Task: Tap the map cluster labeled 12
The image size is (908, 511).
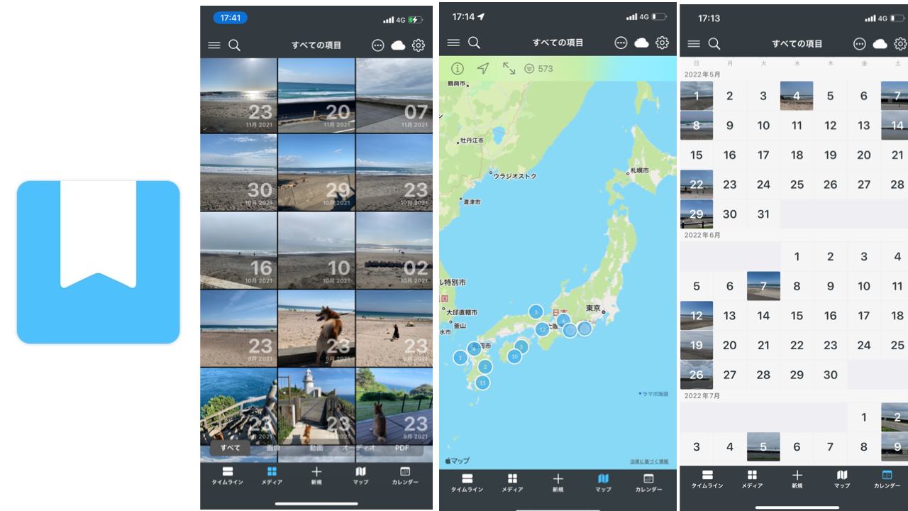Action: pyautogui.click(x=543, y=329)
